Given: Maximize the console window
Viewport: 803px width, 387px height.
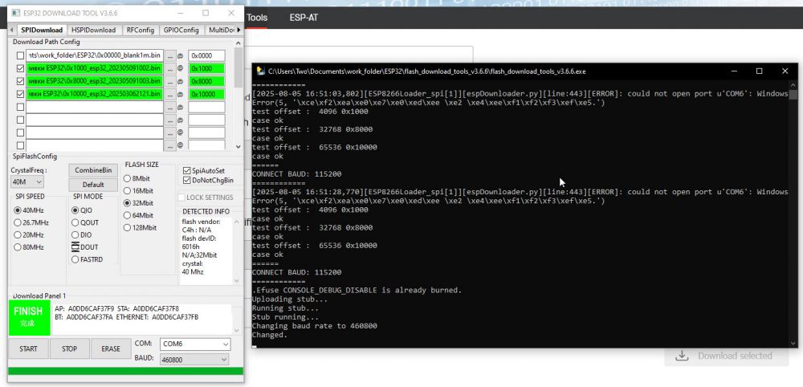Looking at the screenshot, I should (760, 71).
